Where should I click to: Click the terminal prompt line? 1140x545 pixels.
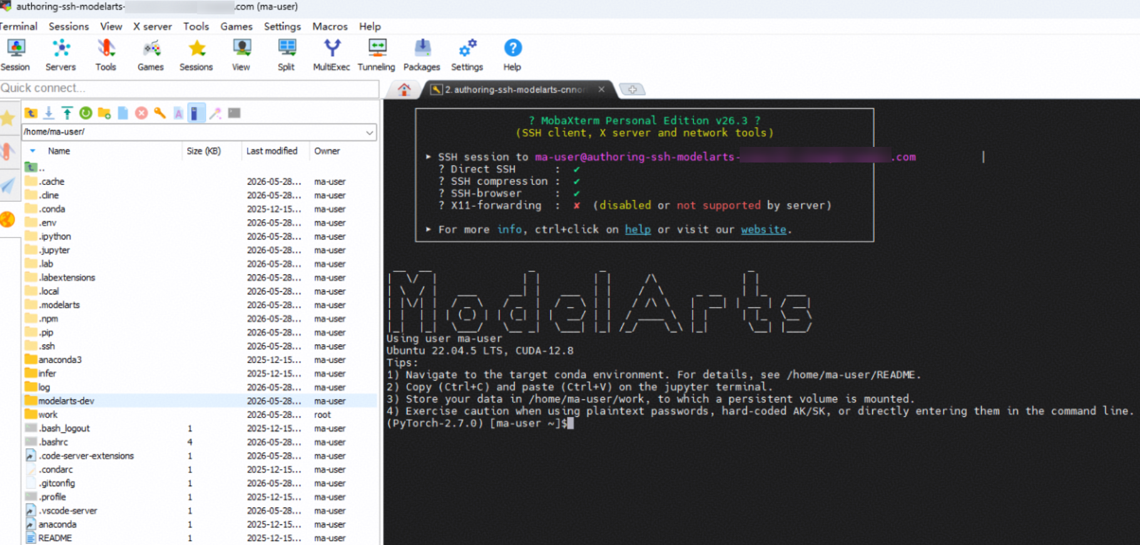tap(480, 423)
